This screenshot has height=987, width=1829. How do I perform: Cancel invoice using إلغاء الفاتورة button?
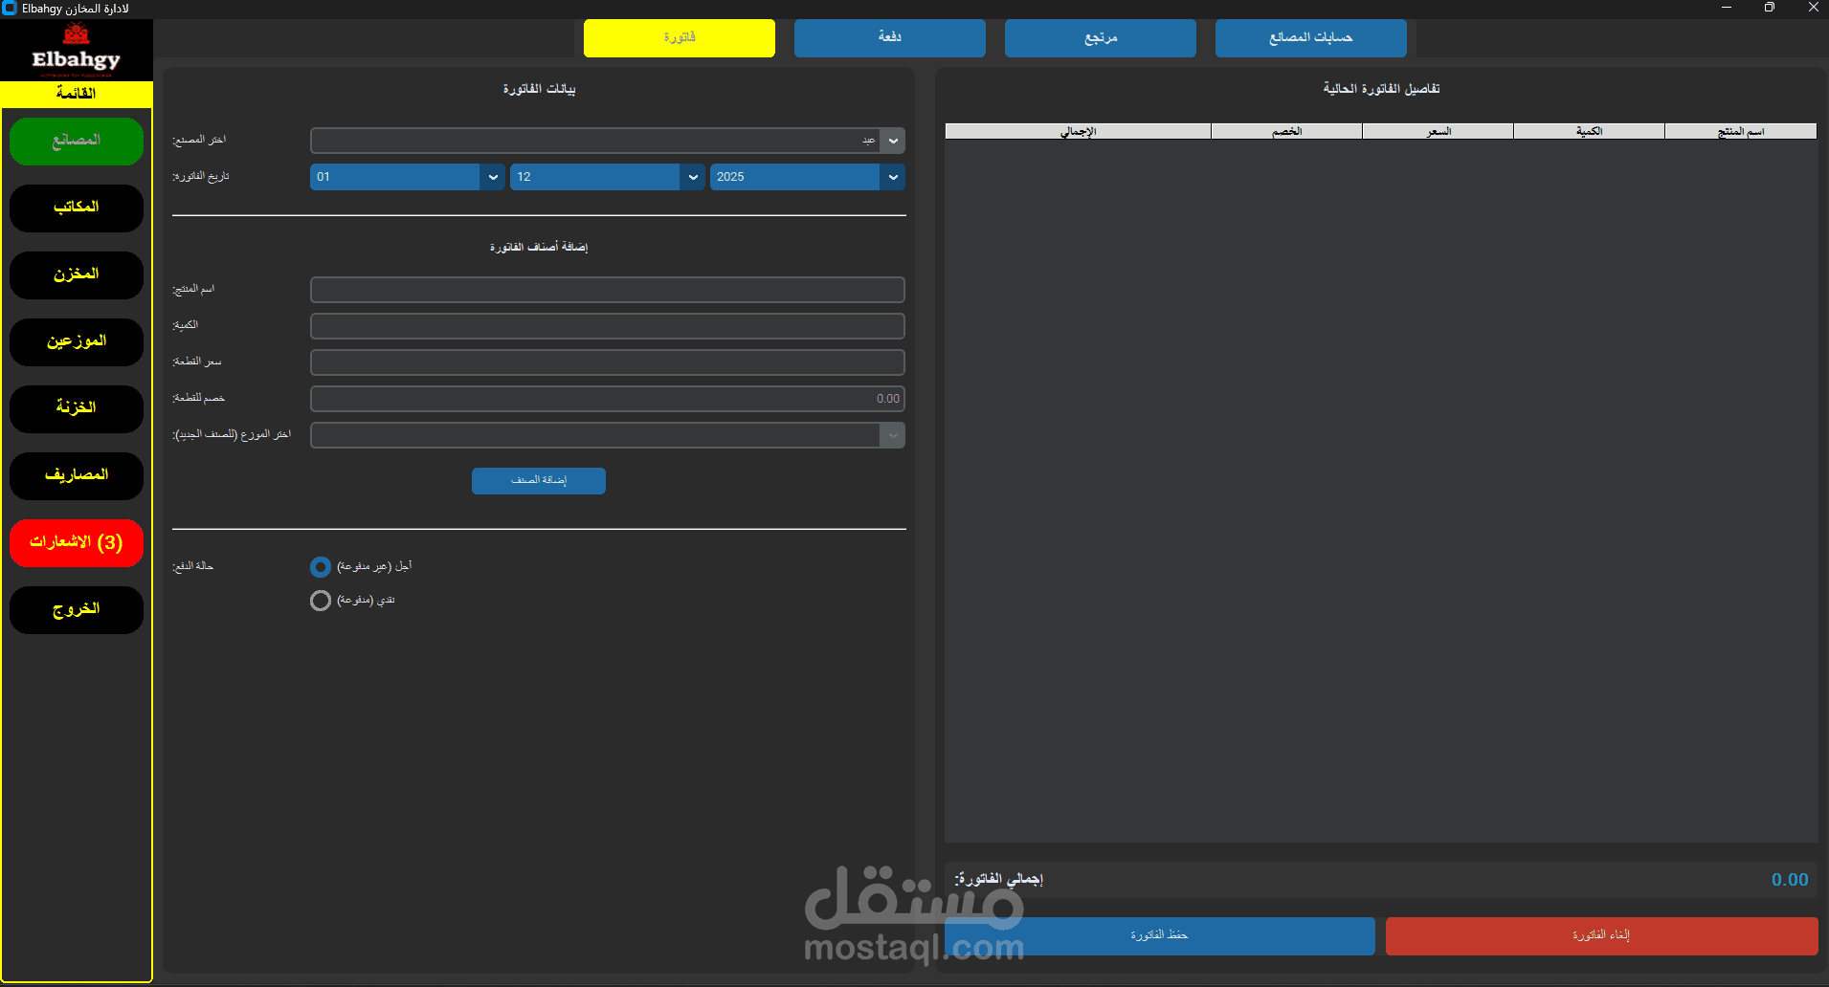pyautogui.click(x=1601, y=935)
